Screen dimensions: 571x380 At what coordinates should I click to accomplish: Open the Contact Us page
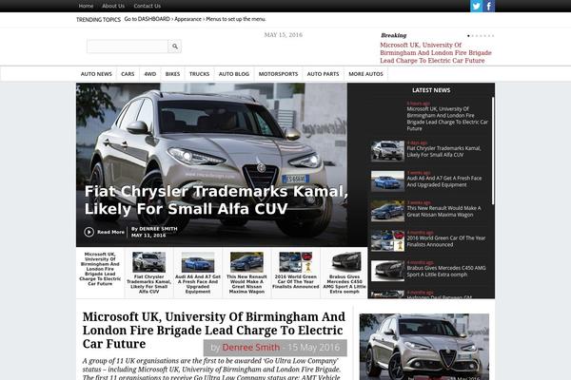(148, 6)
